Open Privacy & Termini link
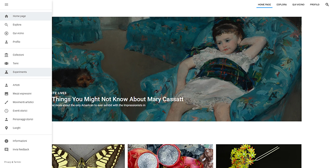The image size is (331, 168). (x=12, y=162)
